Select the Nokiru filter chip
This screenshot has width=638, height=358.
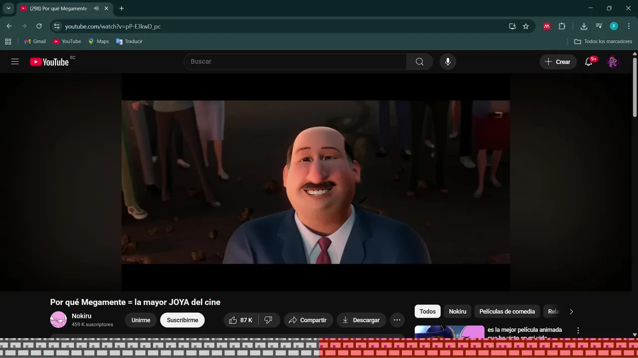(458, 311)
